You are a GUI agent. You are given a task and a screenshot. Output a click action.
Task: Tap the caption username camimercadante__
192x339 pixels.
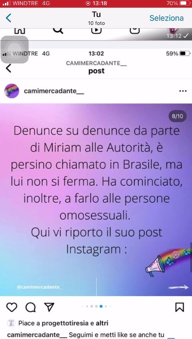[x=37, y=335]
